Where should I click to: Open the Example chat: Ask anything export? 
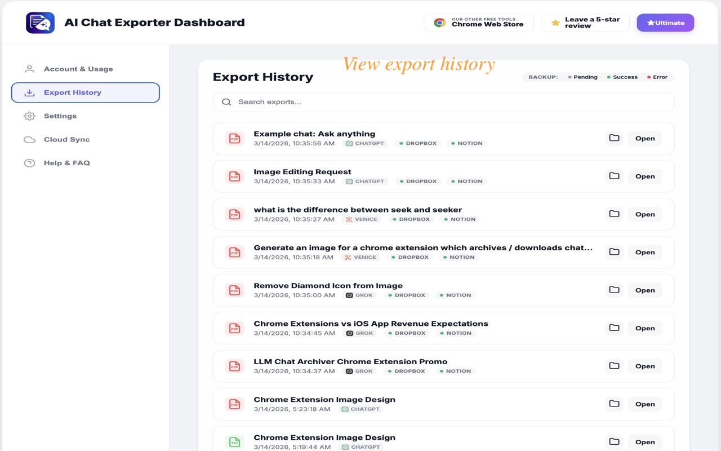(645, 138)
